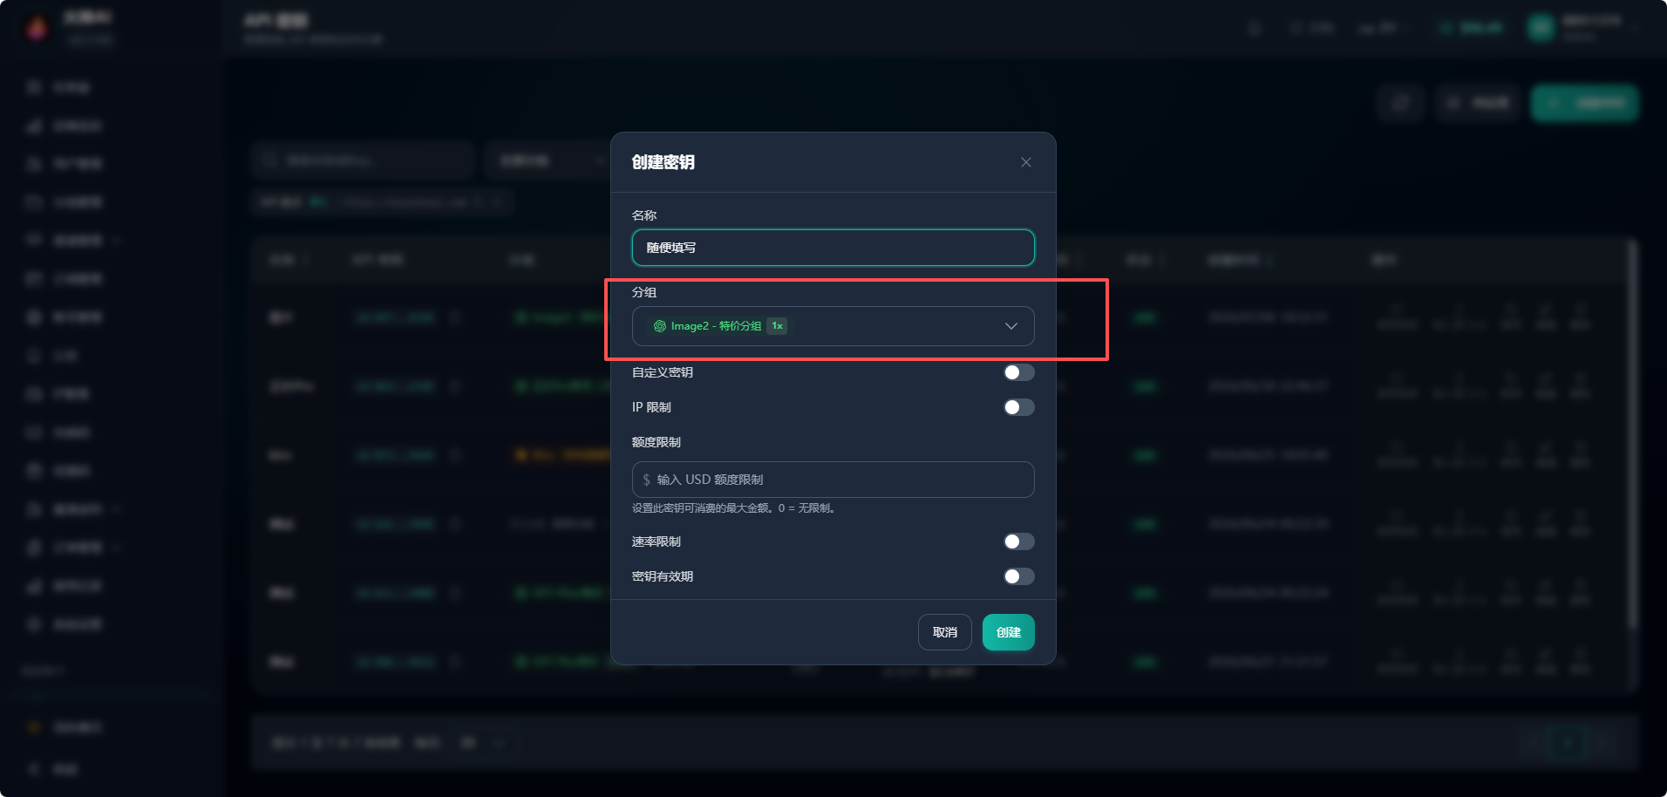Close the 创建密钥 dialog with the X
Screen dimensions: 1667x797
tap(1026, 162)
